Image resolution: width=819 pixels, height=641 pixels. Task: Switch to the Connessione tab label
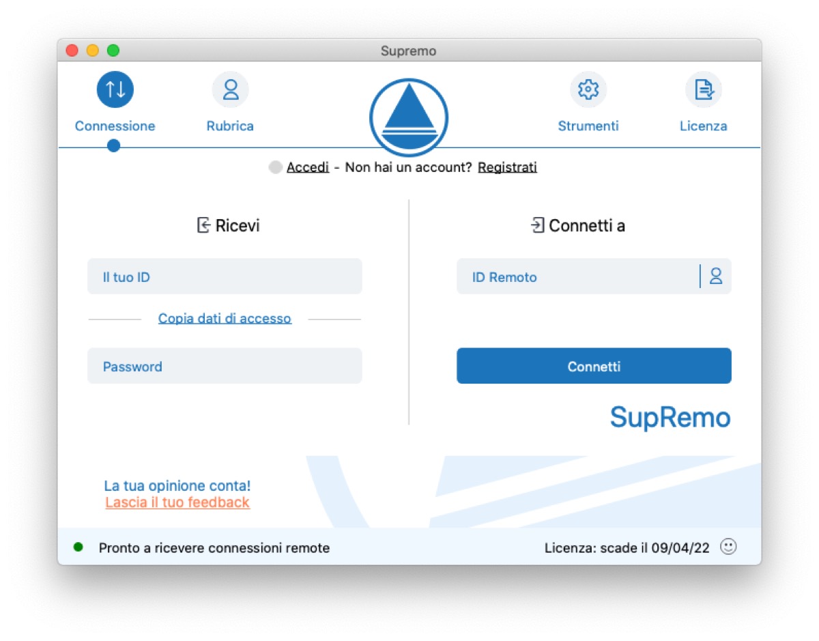tap(115, 126)
